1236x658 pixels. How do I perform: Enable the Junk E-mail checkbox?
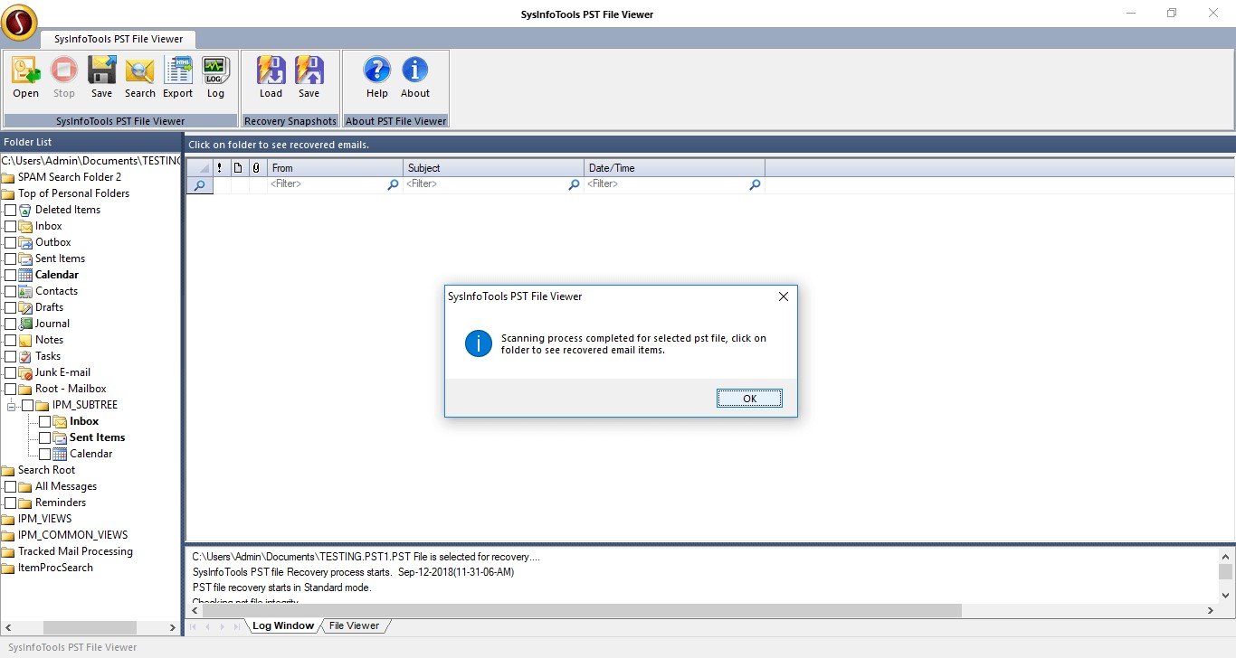(11, 372)
